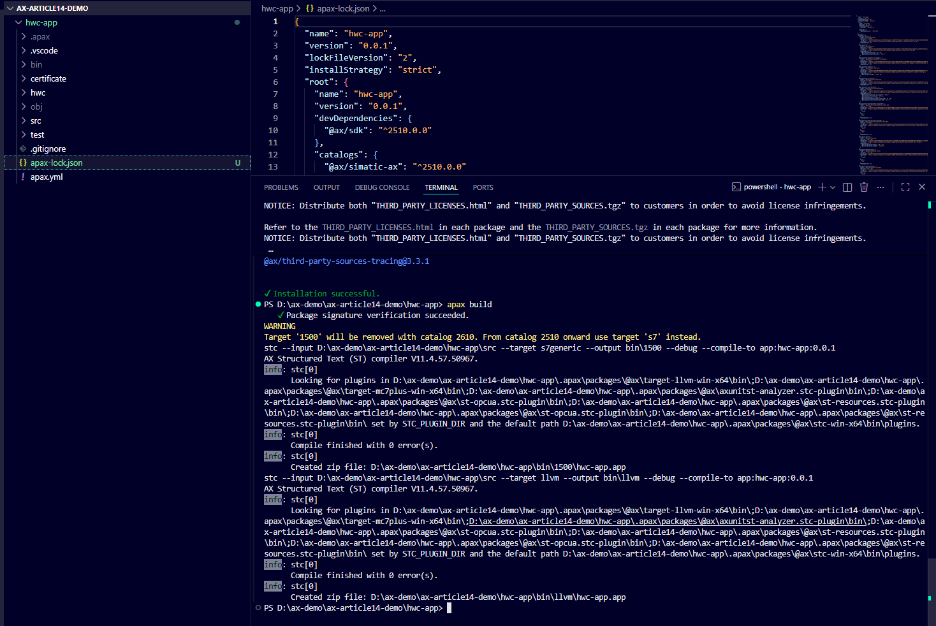Click the exclamation icon next to apax.yml

(x=24, y=177)
